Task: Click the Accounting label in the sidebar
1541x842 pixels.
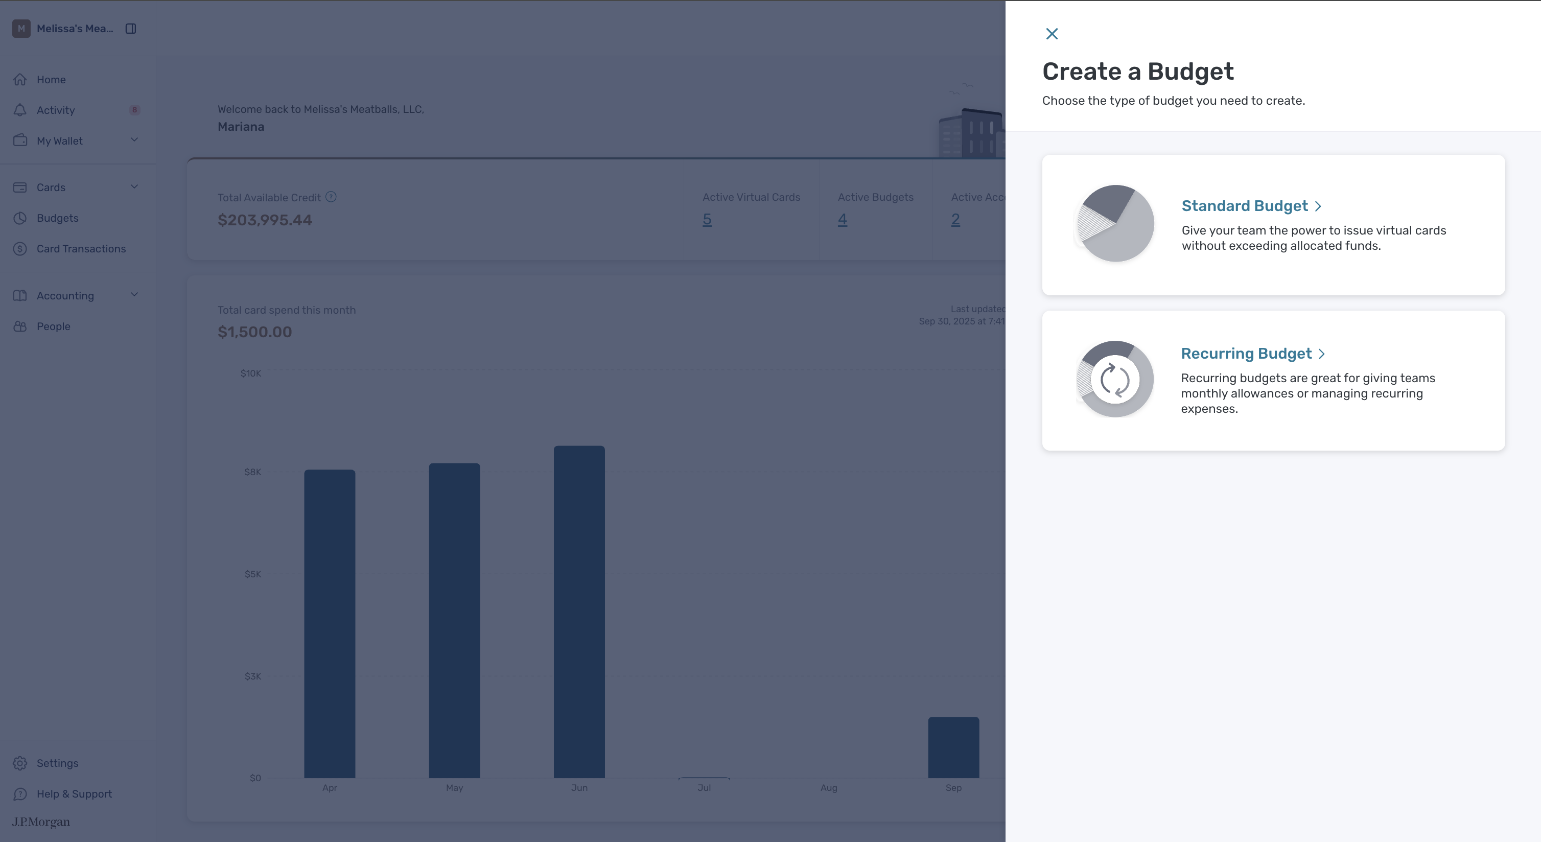Action: pos(65,295)
